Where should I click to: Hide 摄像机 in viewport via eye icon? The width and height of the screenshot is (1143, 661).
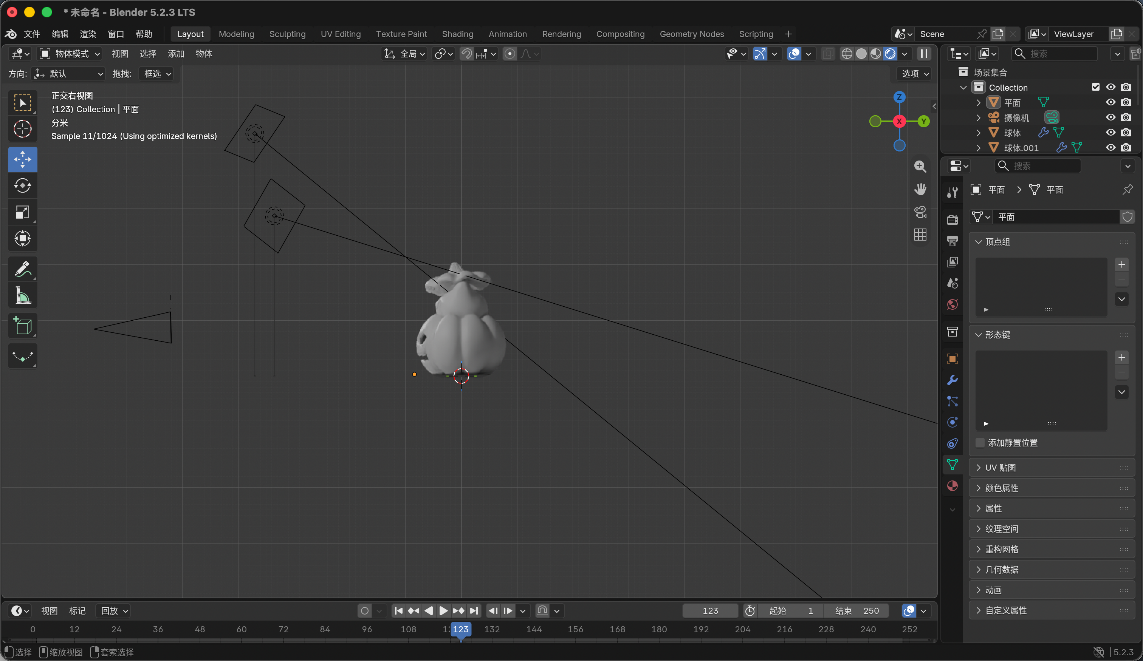pyautogui.click(x=1110, y=117)
